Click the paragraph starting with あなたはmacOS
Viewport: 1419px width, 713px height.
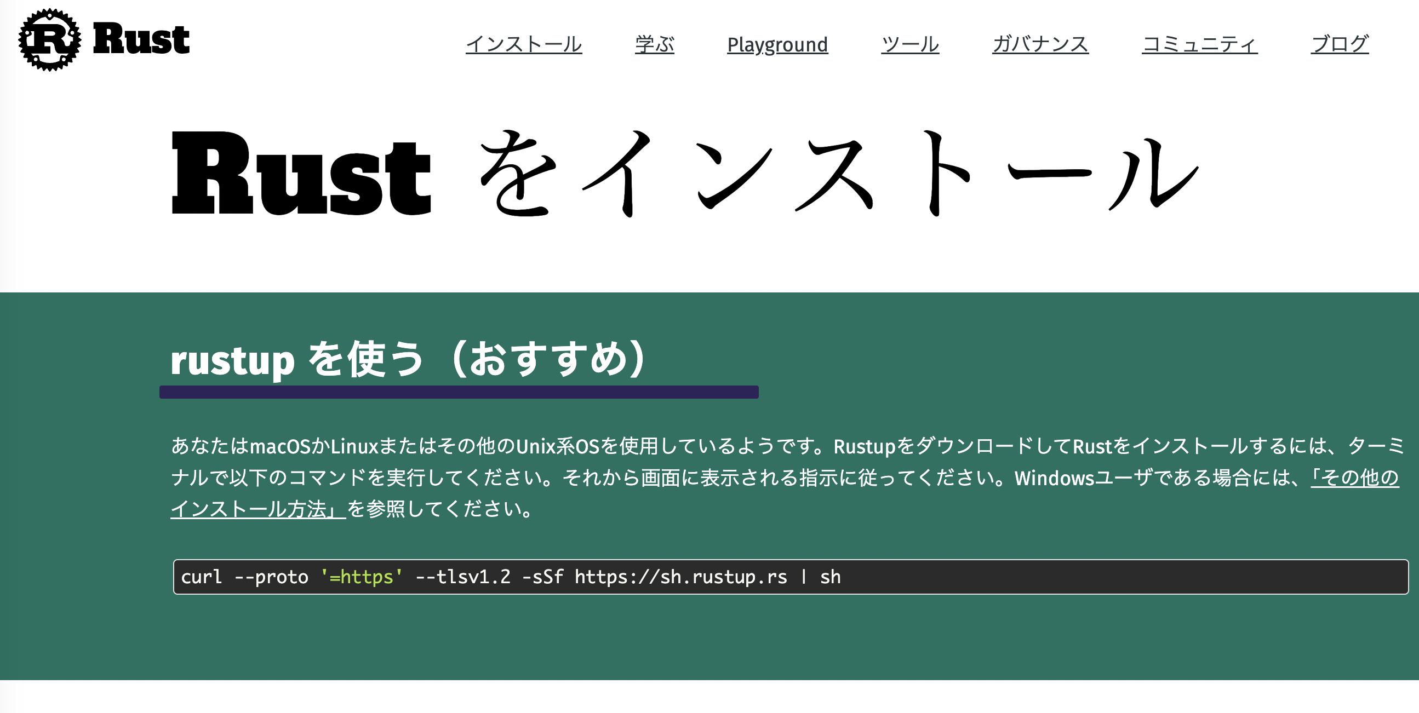click(661, 446)
